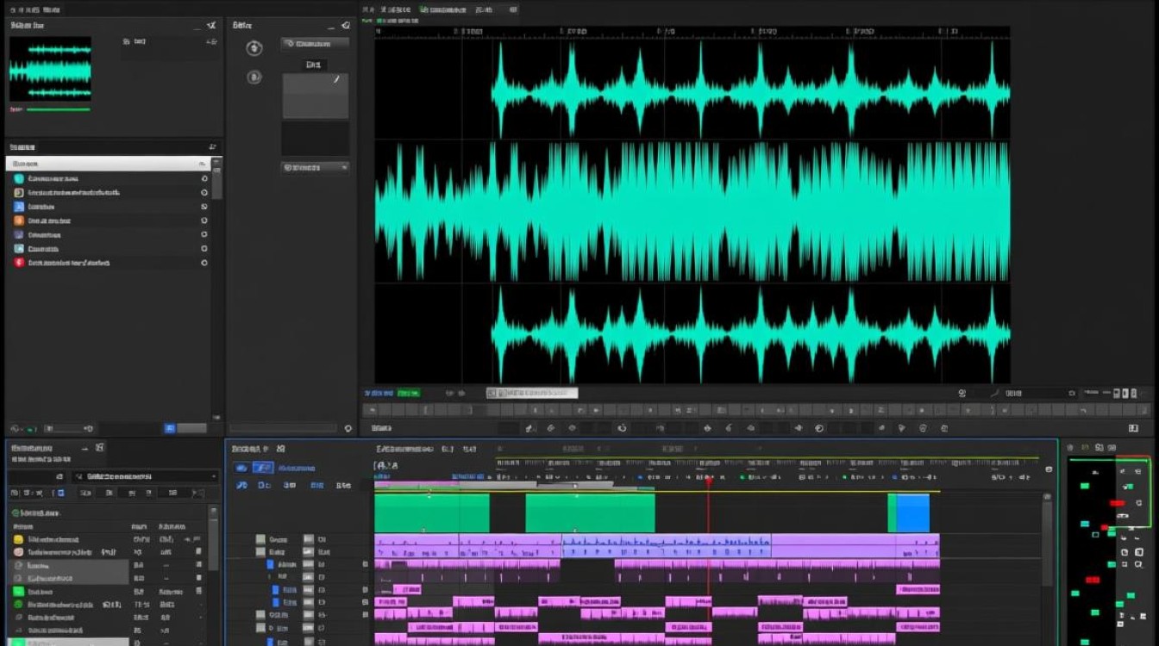Viewport: 1159px width, 646px height.
Task: Open the wide dropdown in the bottom-left panel
Action: [x=145, y=475]
